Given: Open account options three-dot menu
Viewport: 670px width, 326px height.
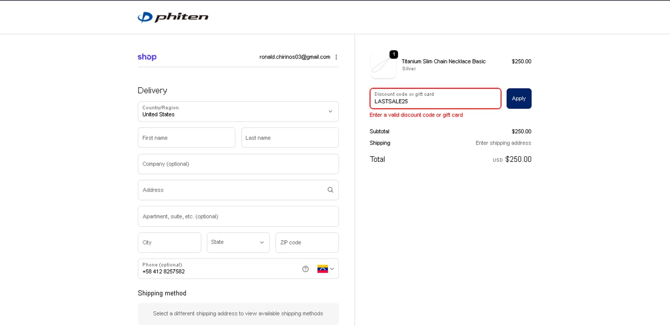Looking at the screenshot, I should coord(336,57).
